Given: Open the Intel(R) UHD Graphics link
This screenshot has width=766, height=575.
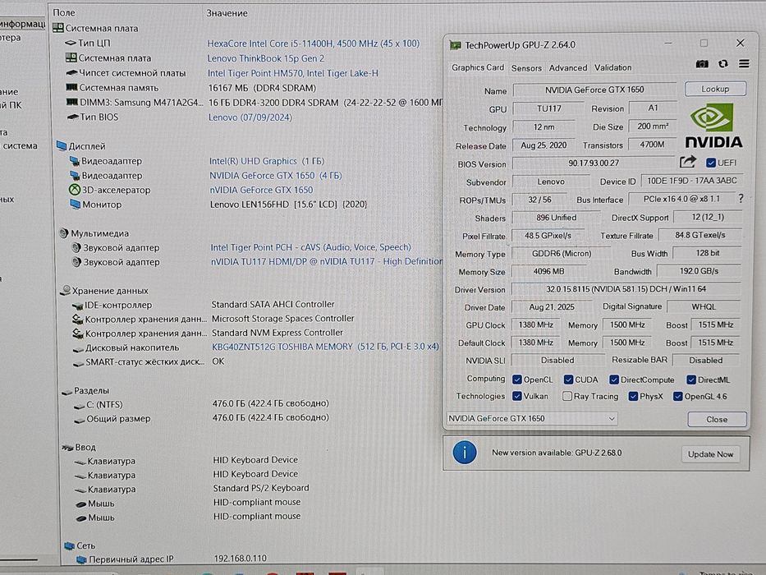Looking at the screenshot, I should pos(267,161).
